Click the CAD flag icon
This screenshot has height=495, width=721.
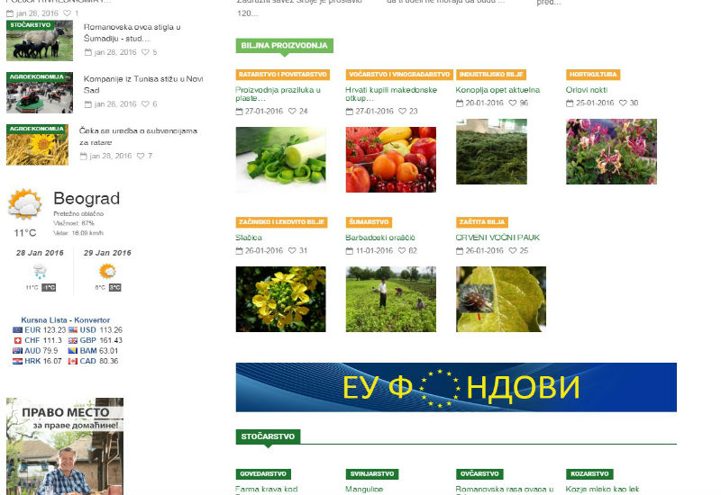click(x=73, y=362)
